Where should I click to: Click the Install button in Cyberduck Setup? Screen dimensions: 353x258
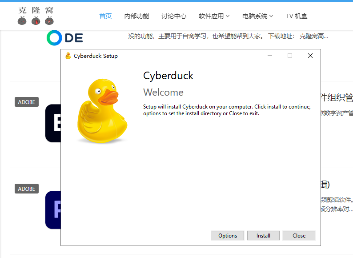point(263,235)
